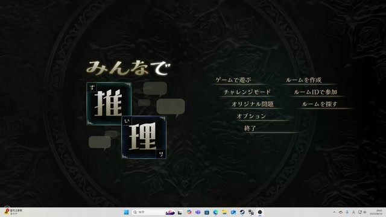Choose ルームIDで参加 to join by ID
Viewport: 386px width, 217px height.
tap(315, 92)
